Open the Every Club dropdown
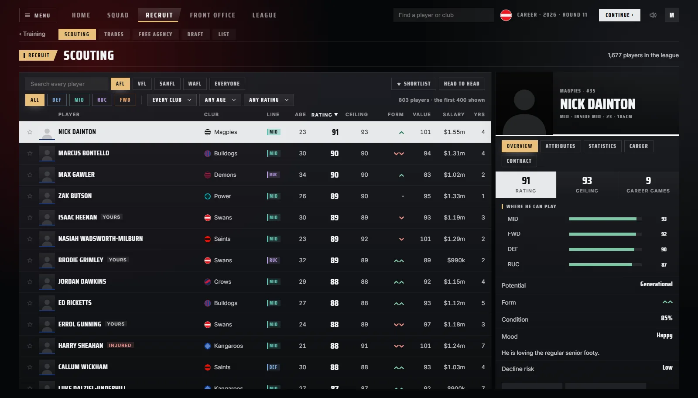Image resolution: width=698 pixels, height=398 pixels. [172, 100]
